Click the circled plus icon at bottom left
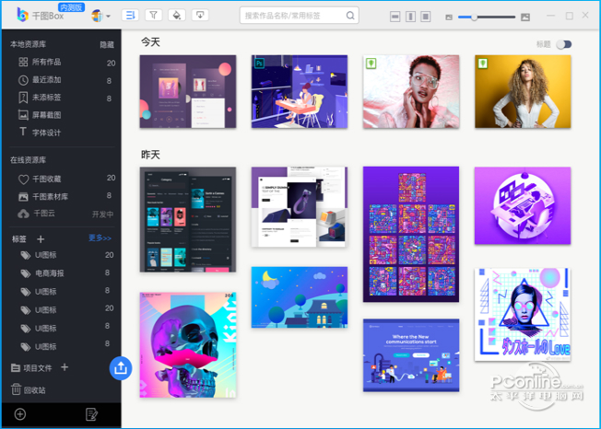 click(20, 414)
